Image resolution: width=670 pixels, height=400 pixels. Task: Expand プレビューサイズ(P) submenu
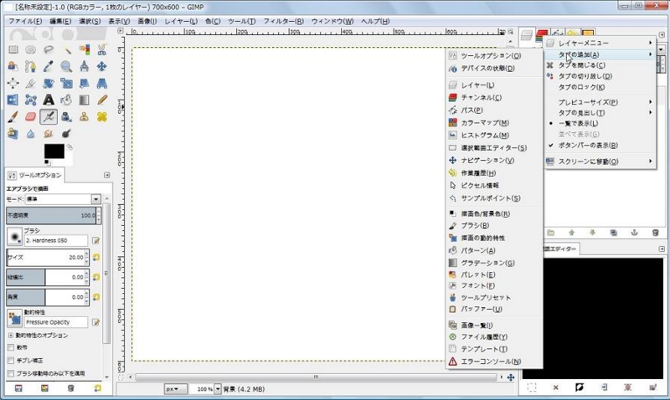coord(600,102)
